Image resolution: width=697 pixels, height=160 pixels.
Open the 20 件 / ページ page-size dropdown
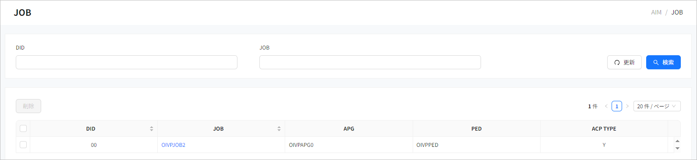657,106
